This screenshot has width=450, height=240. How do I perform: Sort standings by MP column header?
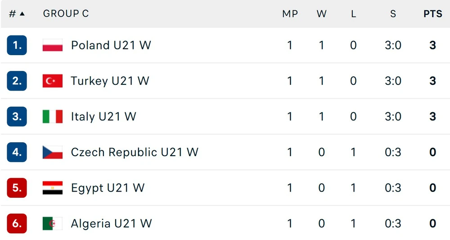pos(290,14)
